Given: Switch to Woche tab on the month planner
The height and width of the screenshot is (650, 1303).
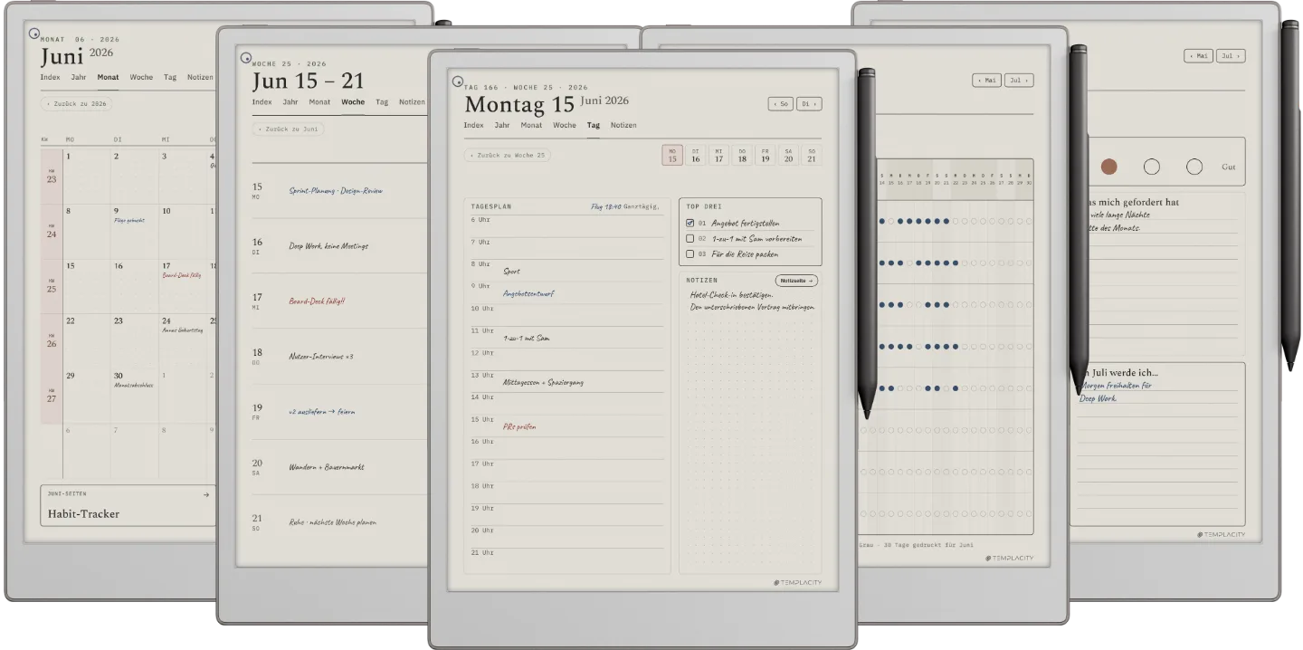Looking at the screenshot, I should pos(141,77).
